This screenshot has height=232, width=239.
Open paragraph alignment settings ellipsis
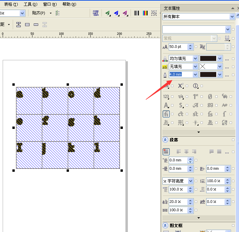[x=227, y=152]
